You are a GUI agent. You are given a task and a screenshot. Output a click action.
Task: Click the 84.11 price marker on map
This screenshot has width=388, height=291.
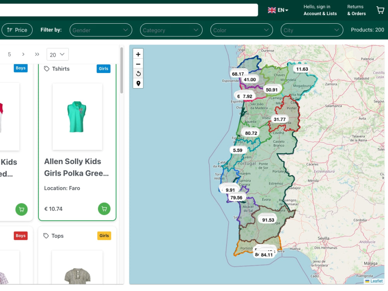pyautogui.click(x=267, y=255)
